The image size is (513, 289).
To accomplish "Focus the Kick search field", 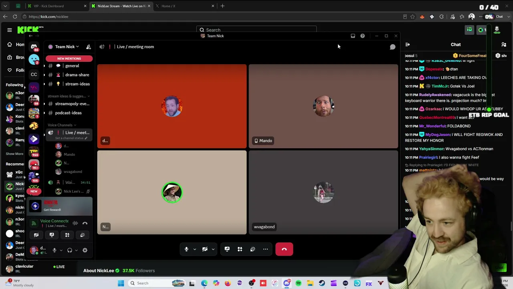I will click(256, 30).
